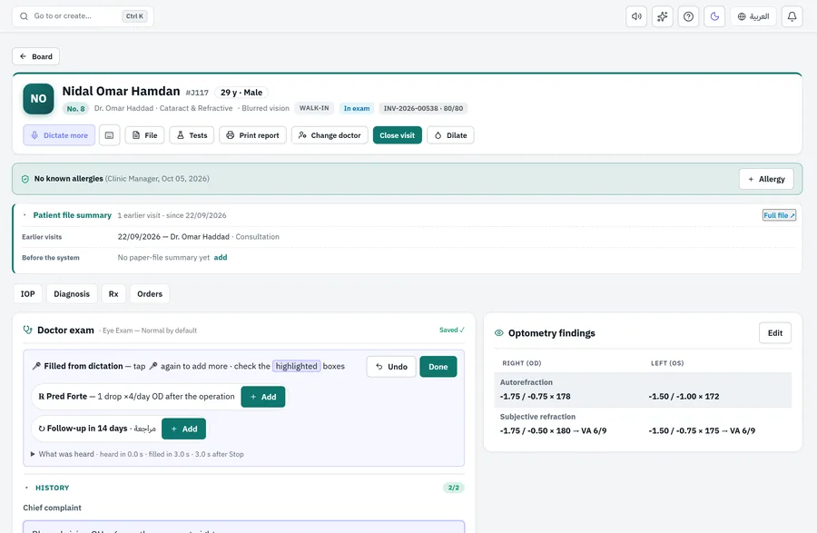Open Tests with flask icon

(x=192, y=135)
